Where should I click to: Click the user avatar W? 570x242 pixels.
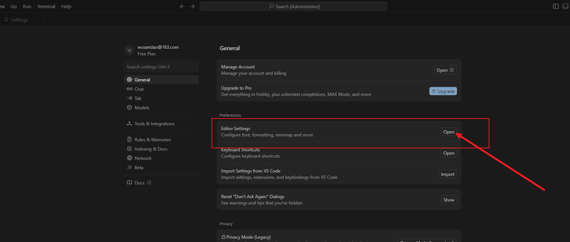(129, 51)
